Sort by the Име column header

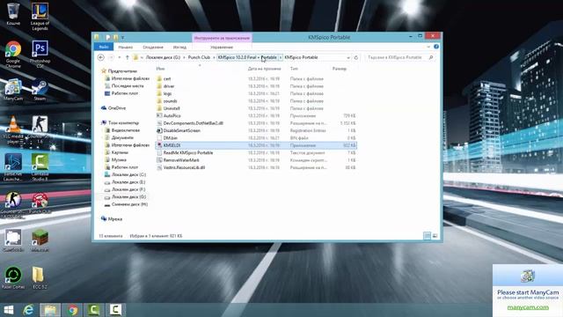coord(160,69)
